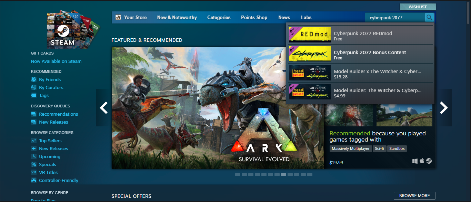Go to previous featured game arrow
The height and width of the screenshot is (202, 471).
[103, 108]
